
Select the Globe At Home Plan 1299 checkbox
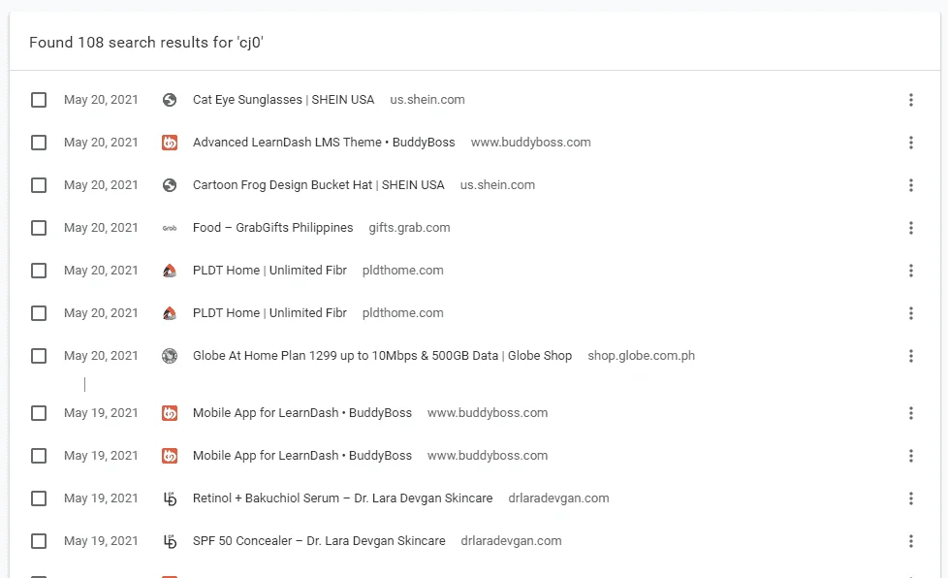coord(39,356)
